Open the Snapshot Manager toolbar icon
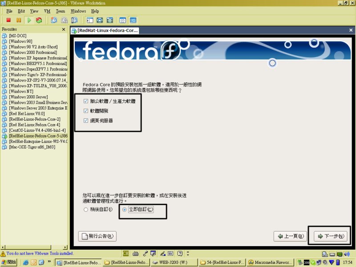Image resolution: width=356 pixels, height=267 pixels. 74,20
